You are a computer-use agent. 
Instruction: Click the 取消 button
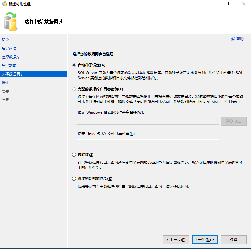(x=234, y=240)
